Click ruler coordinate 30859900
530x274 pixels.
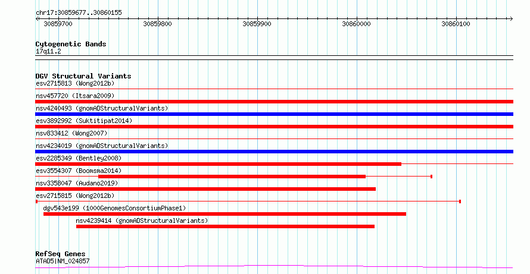click(x=257, y=24)
